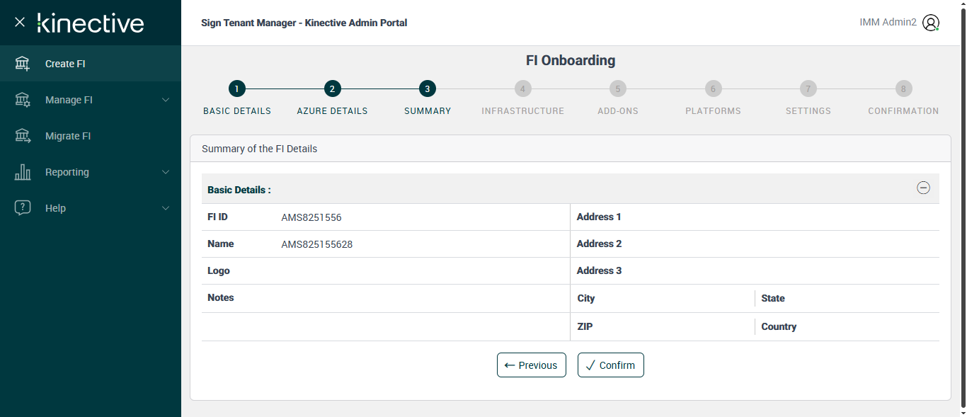
Task: Select step 3 Summary circle
Action: point(427,88)
